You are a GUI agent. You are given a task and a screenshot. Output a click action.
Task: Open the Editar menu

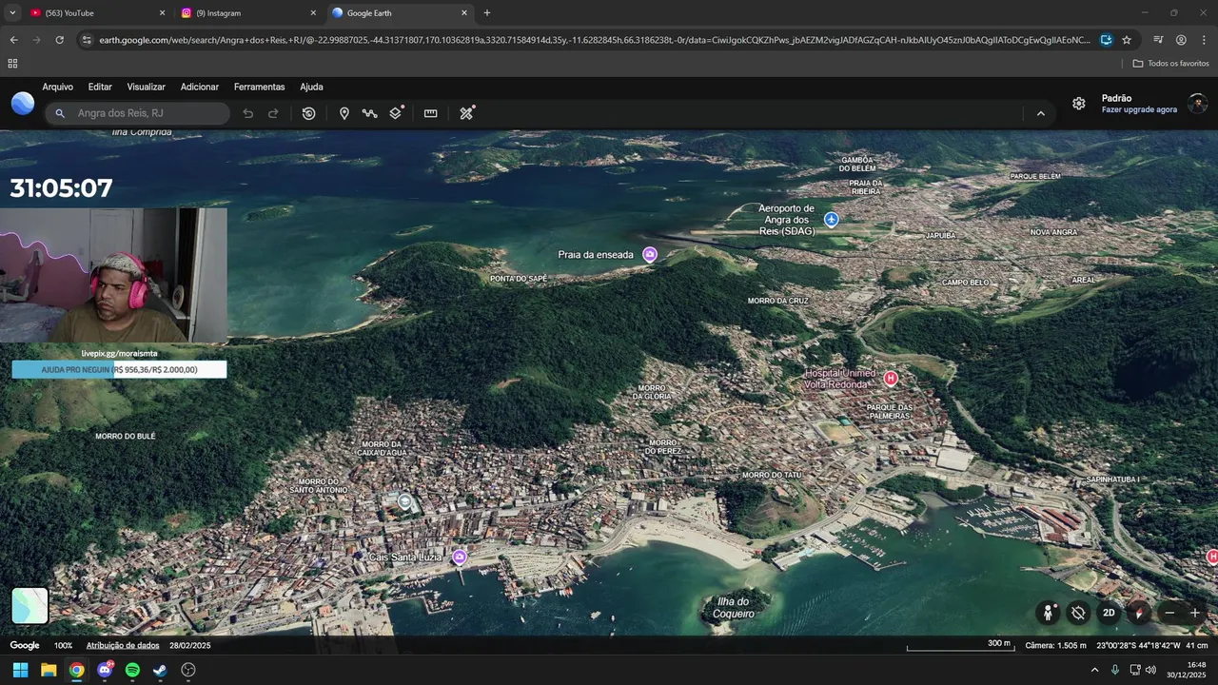(100, 87)
